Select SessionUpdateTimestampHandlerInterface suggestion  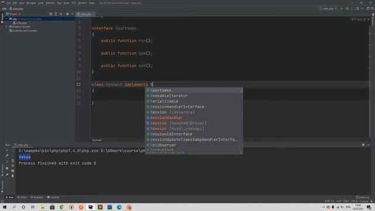[194, 139]
